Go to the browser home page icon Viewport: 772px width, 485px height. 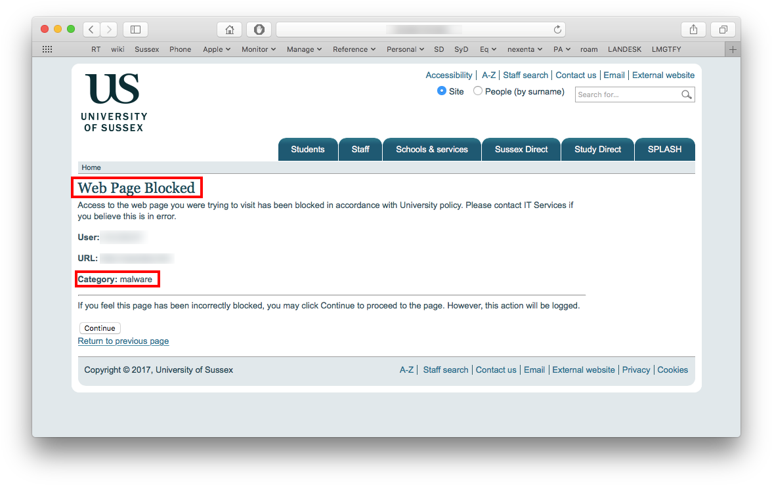pos(230,30)
